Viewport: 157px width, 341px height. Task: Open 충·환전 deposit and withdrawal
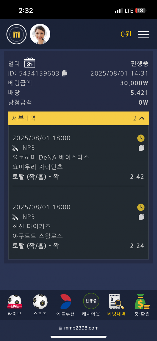pyautogui.click(x=142, y=305)
